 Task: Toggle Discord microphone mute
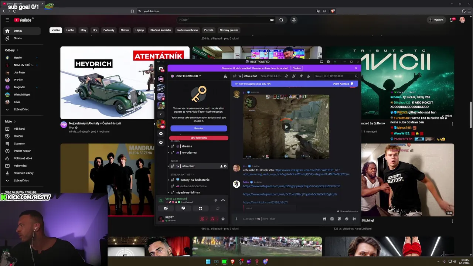click(x=202, y=219)
